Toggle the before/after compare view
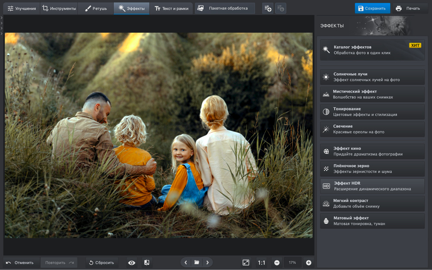The width and height of the screenshot is (432, 270). [147, 263]
